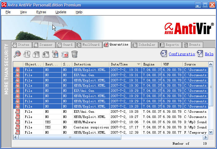Delete selected objects with the trash icon

(x=74, y=54)
